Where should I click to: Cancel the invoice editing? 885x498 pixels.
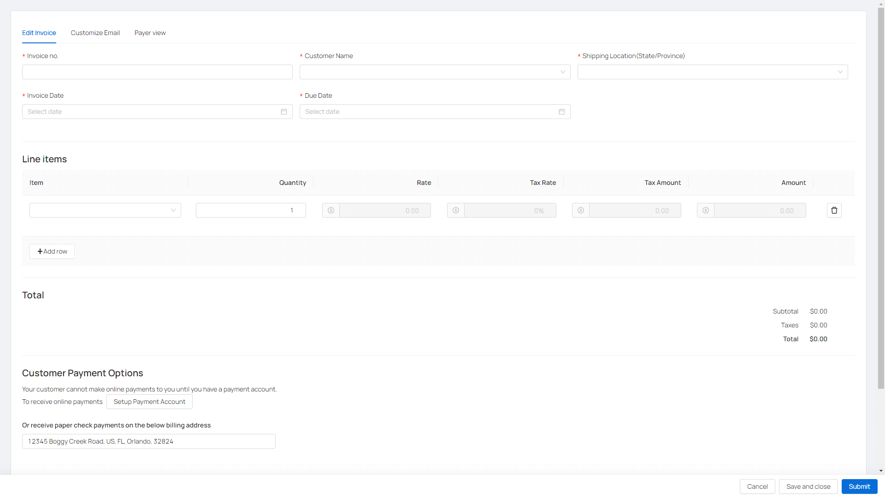(757, 486)
